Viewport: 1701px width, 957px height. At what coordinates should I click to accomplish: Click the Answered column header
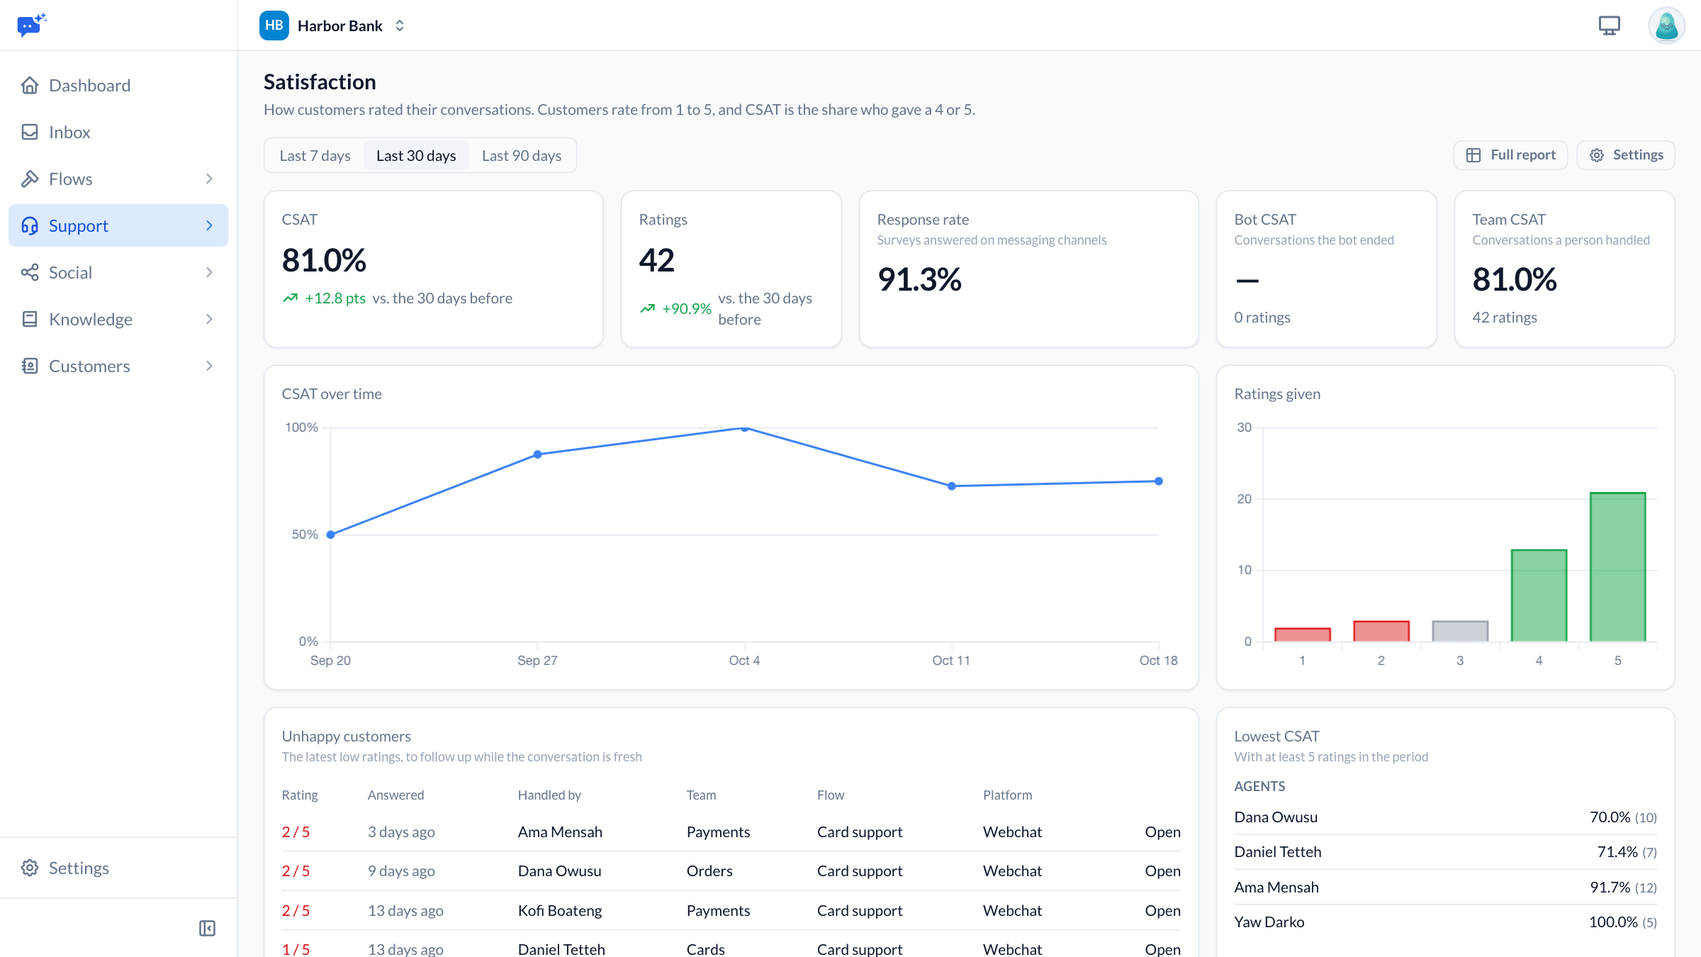tap(395, 795)
